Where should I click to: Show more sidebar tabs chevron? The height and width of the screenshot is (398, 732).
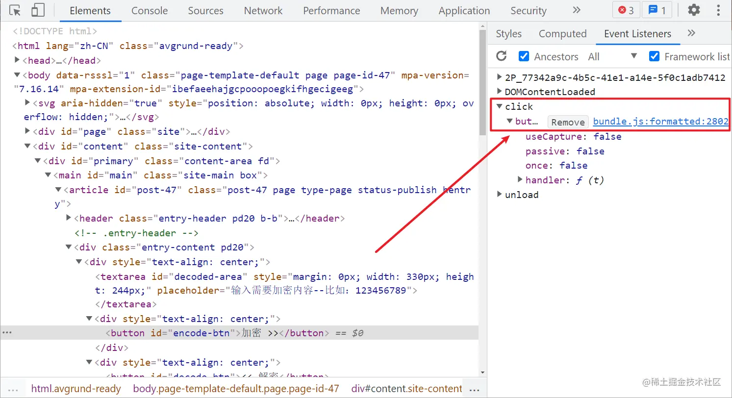tap(691, 33)
